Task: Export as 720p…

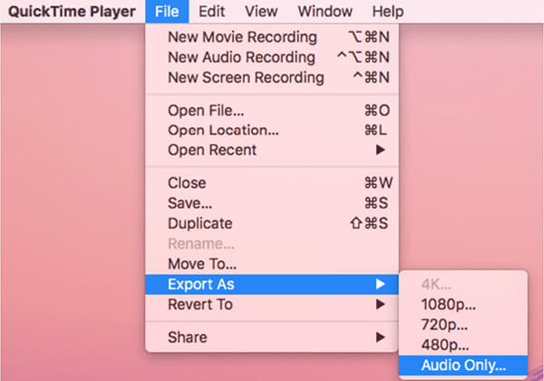Action: 463,325
